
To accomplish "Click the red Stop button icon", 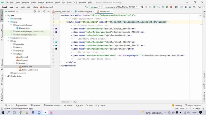I will (171, 7).
